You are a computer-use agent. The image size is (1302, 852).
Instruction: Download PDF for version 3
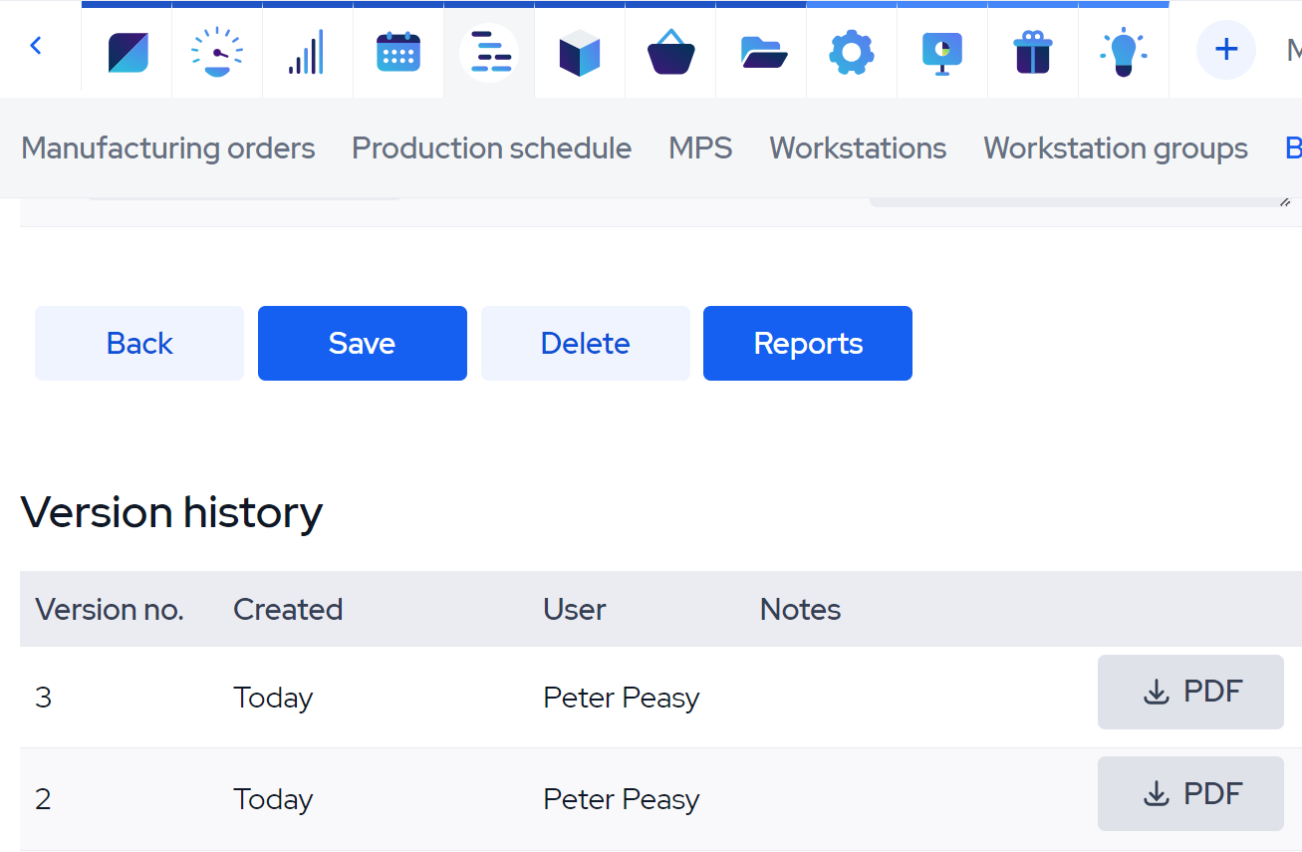coord(1190,693)
